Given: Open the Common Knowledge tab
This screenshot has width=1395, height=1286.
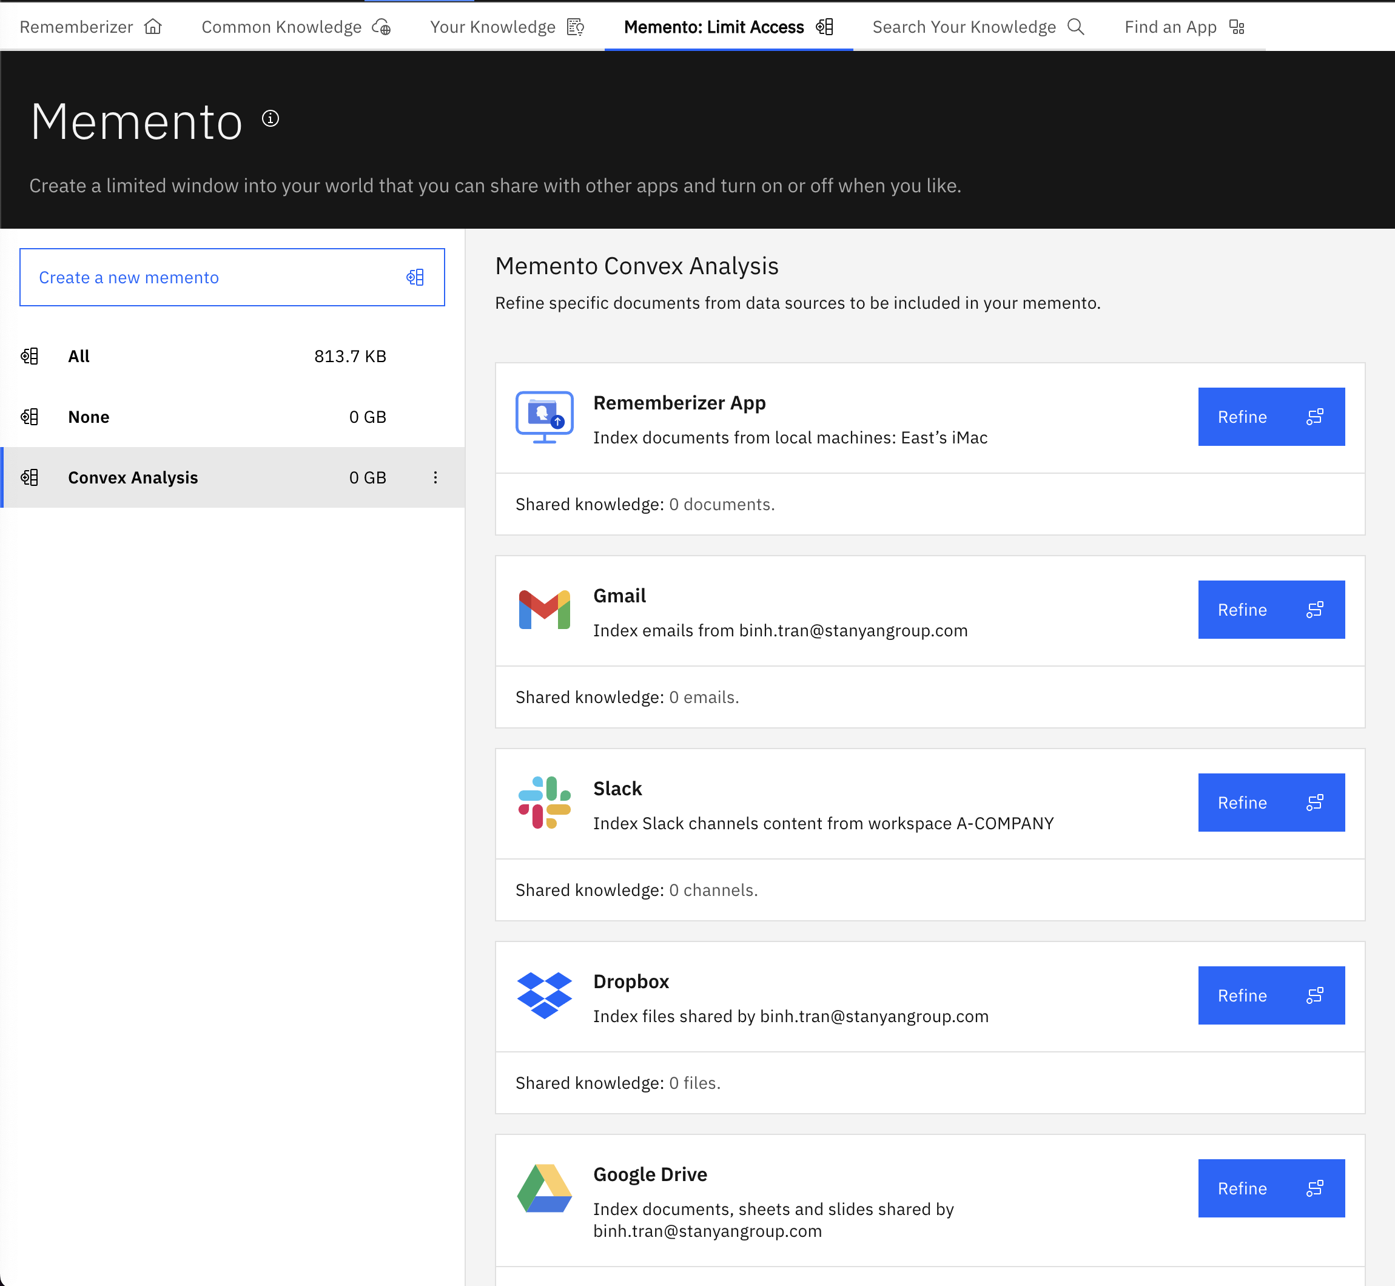Looking at the screenshot, I should click(296, 27).
